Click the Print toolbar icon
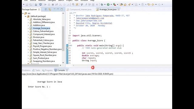194x109 pixels. pyautogui.click(x=36, y=5)
